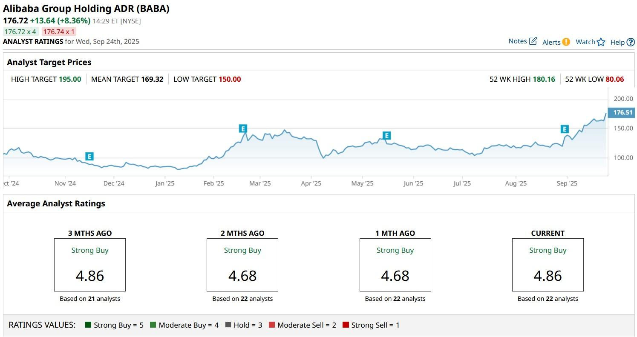Click the gray Hold legend square
This screenshot has width=637, height=337.
coord(228,325)
